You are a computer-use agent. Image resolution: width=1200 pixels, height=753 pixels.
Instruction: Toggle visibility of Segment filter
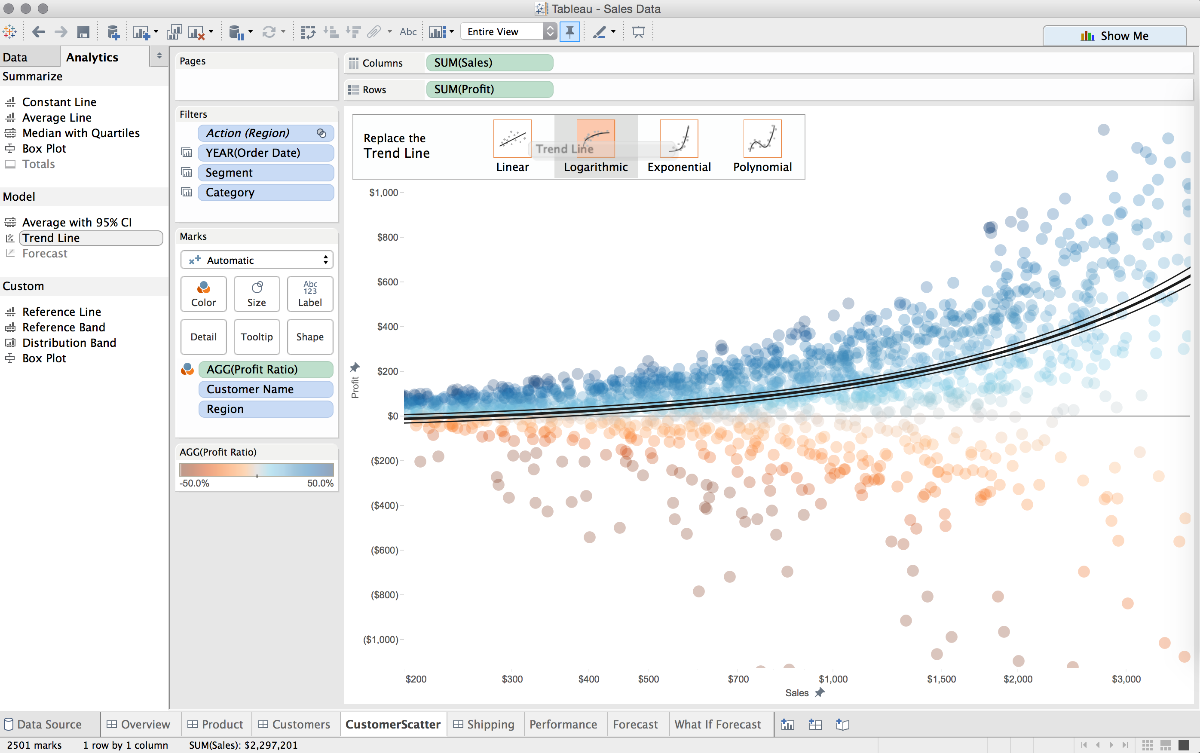(188, 172)
